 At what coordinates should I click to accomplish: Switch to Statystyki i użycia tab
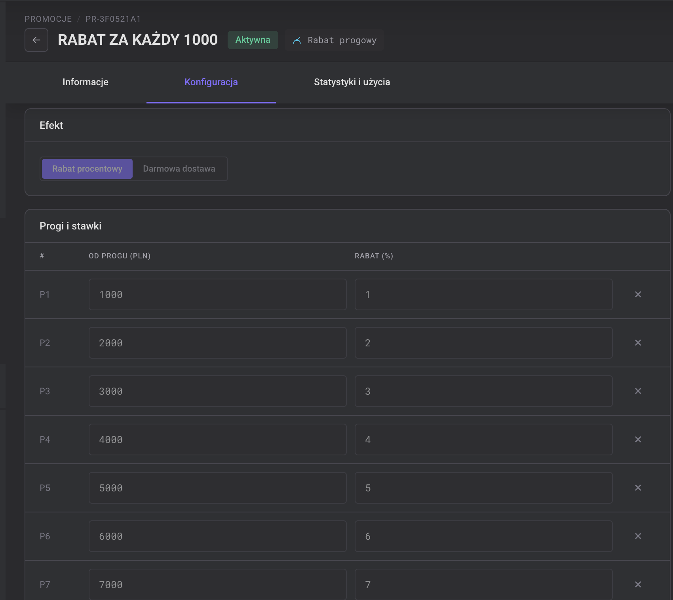click(x=352, y=82)
